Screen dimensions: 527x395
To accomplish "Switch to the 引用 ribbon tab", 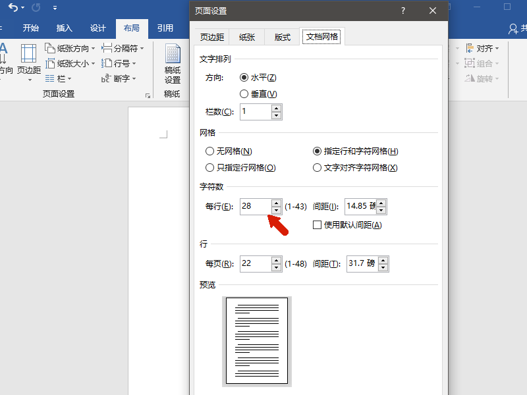I will (x=165, y=28).
